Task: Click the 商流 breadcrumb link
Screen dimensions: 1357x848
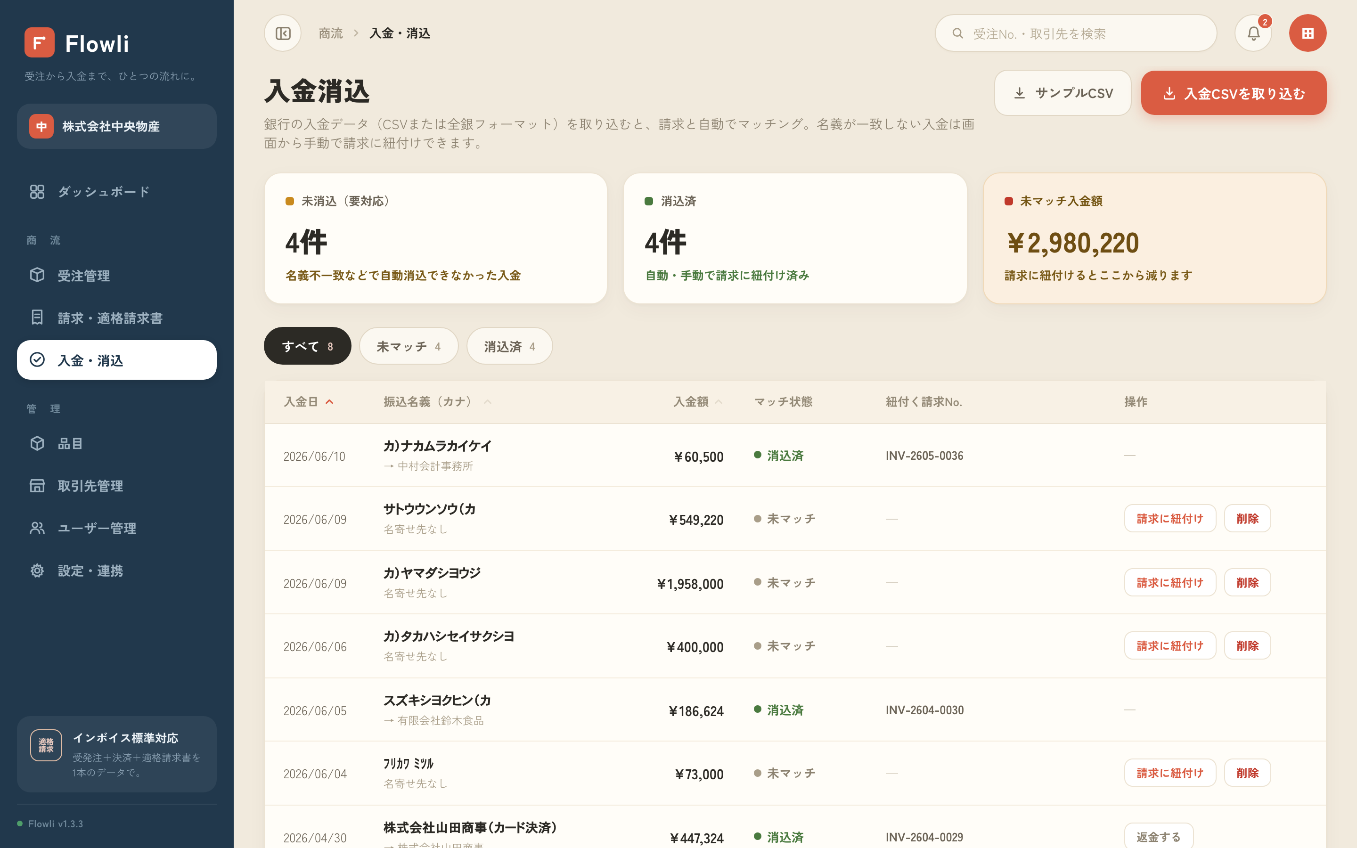Action: tap(331, 33)
